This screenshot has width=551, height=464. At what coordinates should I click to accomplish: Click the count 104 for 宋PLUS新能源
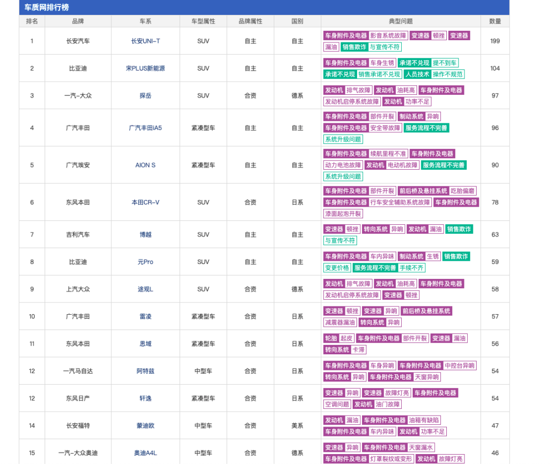pos(495,68)
